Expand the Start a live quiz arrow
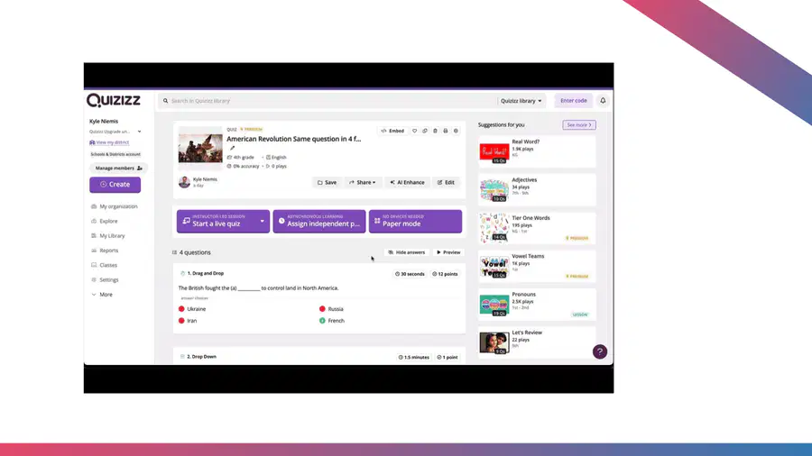The width and height of the screenshot is (812, 456). click(262, 222)
